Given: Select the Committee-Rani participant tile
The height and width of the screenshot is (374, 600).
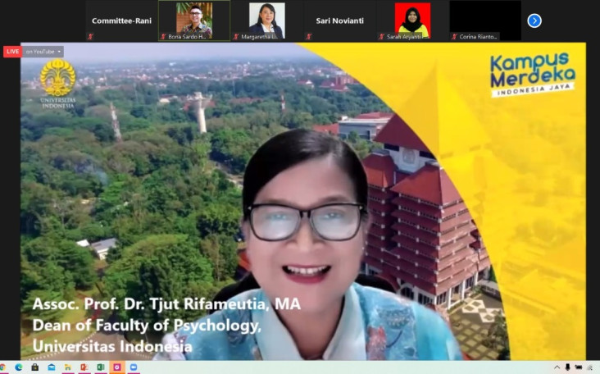Looking at the screenshot, I should (121, 21).
